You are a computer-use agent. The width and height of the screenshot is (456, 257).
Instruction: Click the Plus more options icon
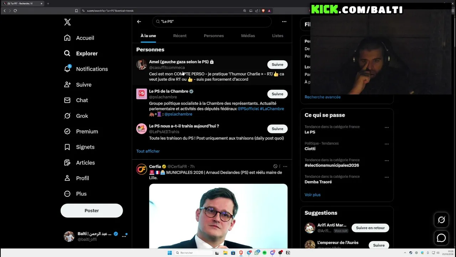(67, 194)
